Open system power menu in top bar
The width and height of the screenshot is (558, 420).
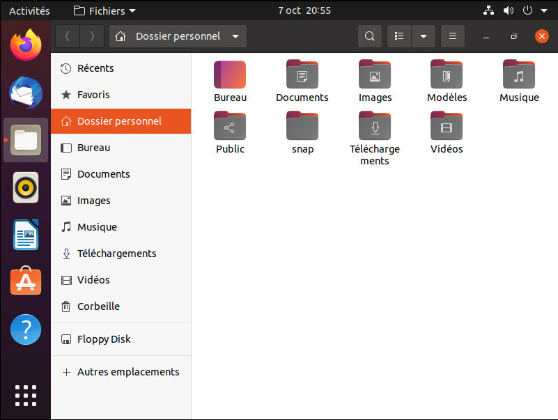pyautogui.click(x=532, y=10)
